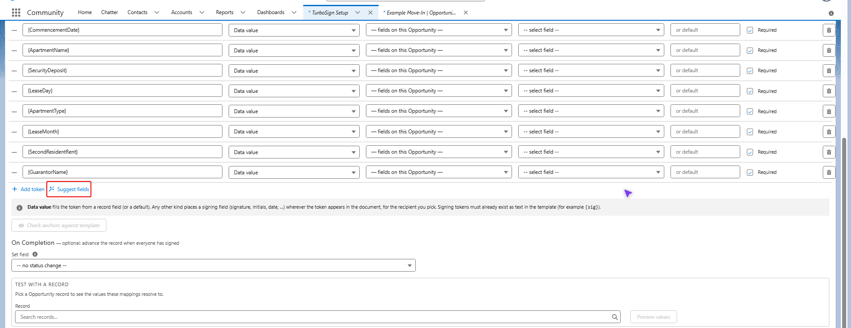Open the no status change dropdown
Viewport: 851px width, 328px height.
[x=214, y=265]
